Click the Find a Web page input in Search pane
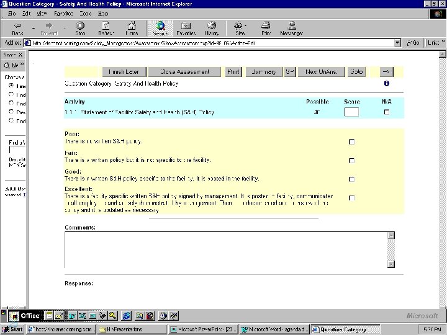Screen dimensions: 447x335 point(17,150)
